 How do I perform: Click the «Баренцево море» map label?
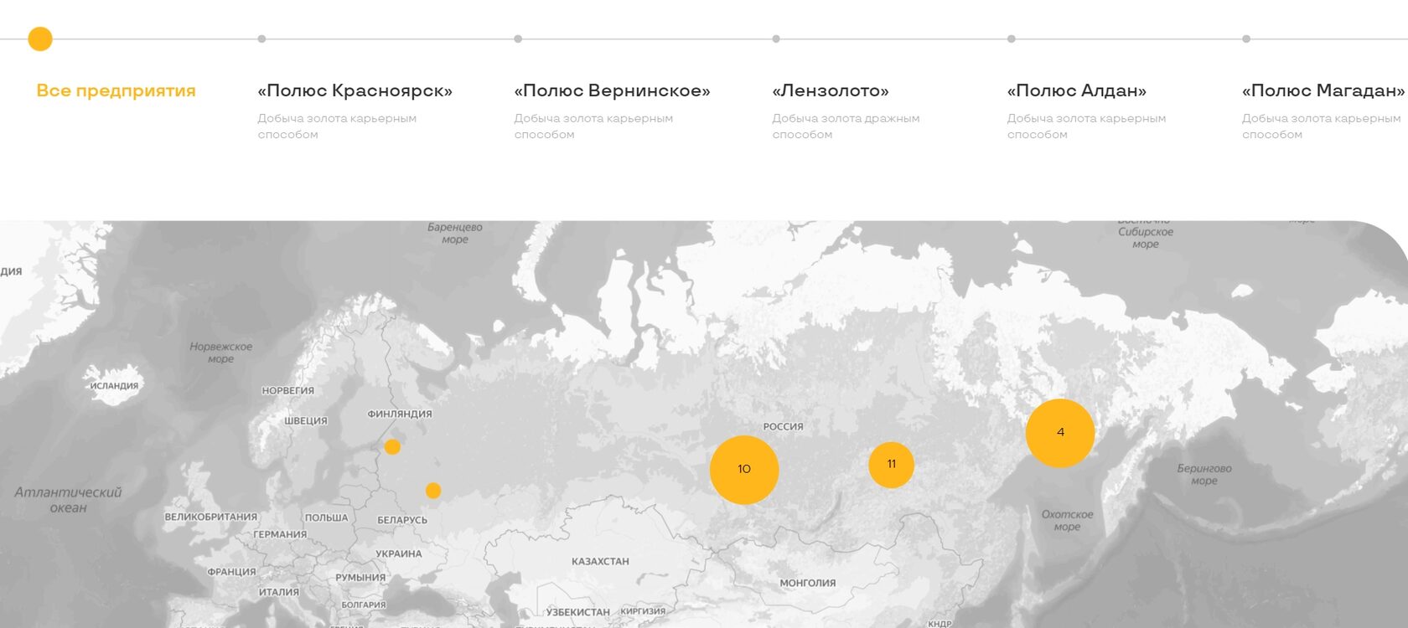(x=455, y=234)
